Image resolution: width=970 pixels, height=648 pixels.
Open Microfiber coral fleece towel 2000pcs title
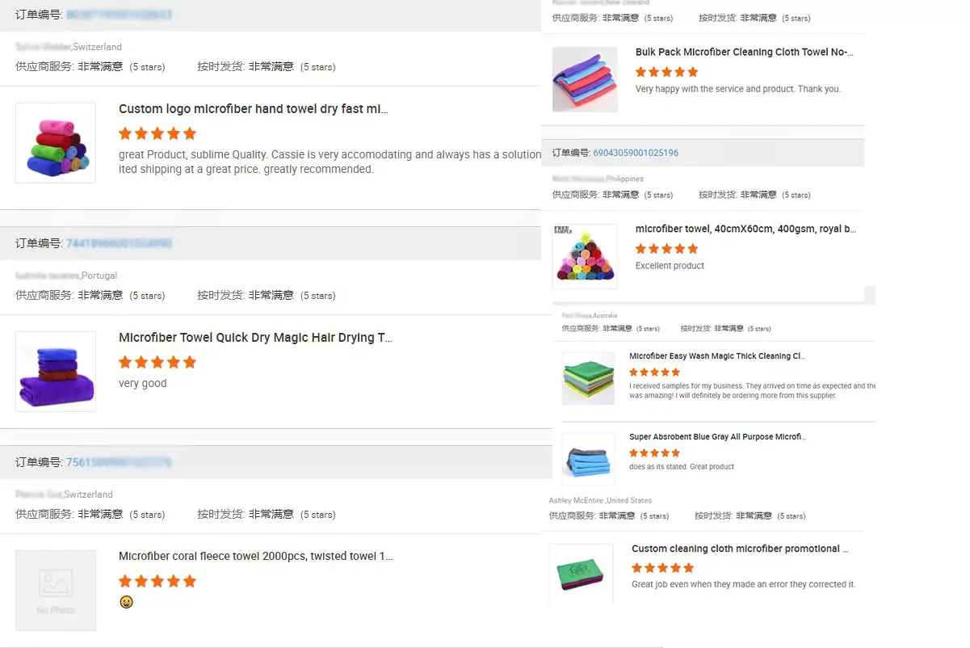tap(255, 556)
